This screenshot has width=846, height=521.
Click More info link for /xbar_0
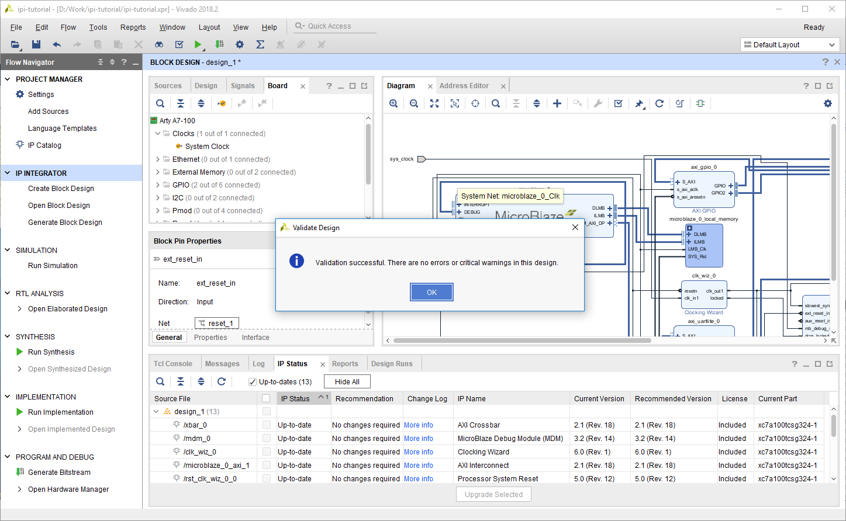pyautogui.click(x=419, y=425)
